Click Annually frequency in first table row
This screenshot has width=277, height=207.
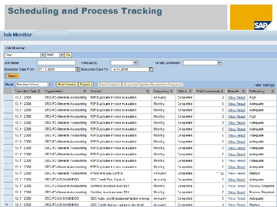[160, 97]
